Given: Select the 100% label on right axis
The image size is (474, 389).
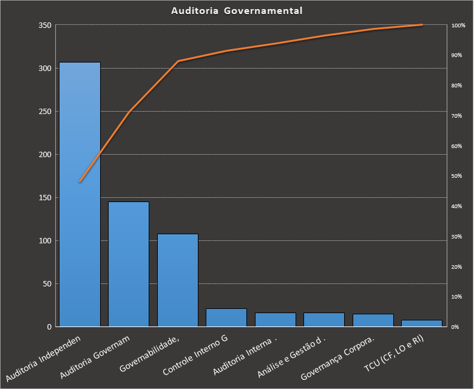Looking at the screenshot, I should pyautogui.click(x=458, y=25).
